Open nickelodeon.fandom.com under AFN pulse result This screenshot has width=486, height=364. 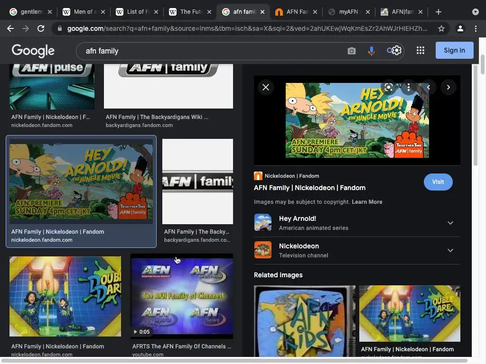(x=42, y=125)
